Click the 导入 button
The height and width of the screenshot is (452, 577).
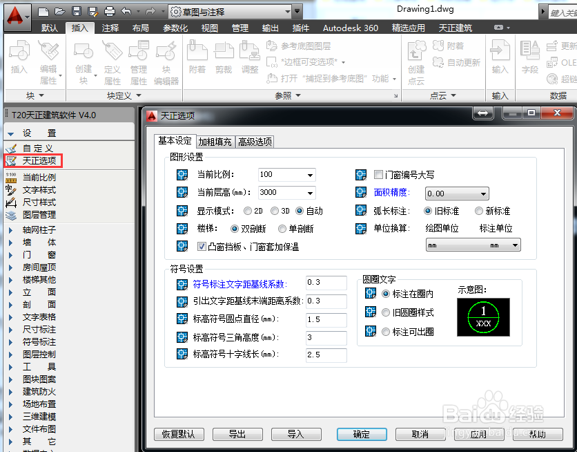point(296,434)
